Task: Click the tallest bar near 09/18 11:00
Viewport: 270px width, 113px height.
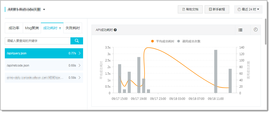Action: [216, 71]
